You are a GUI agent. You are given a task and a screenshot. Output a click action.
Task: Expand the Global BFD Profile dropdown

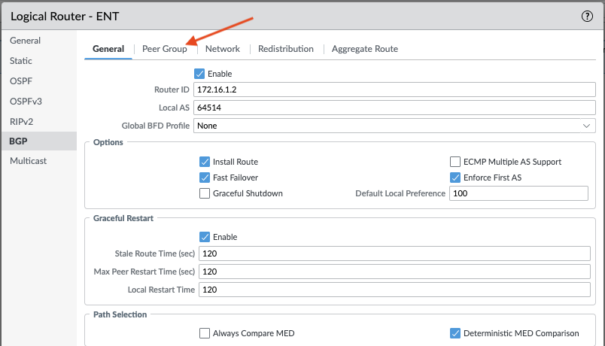(586, 126)
